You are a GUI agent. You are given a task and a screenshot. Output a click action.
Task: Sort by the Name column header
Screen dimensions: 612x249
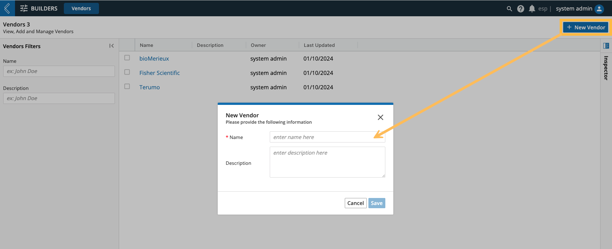pos(147,45)
